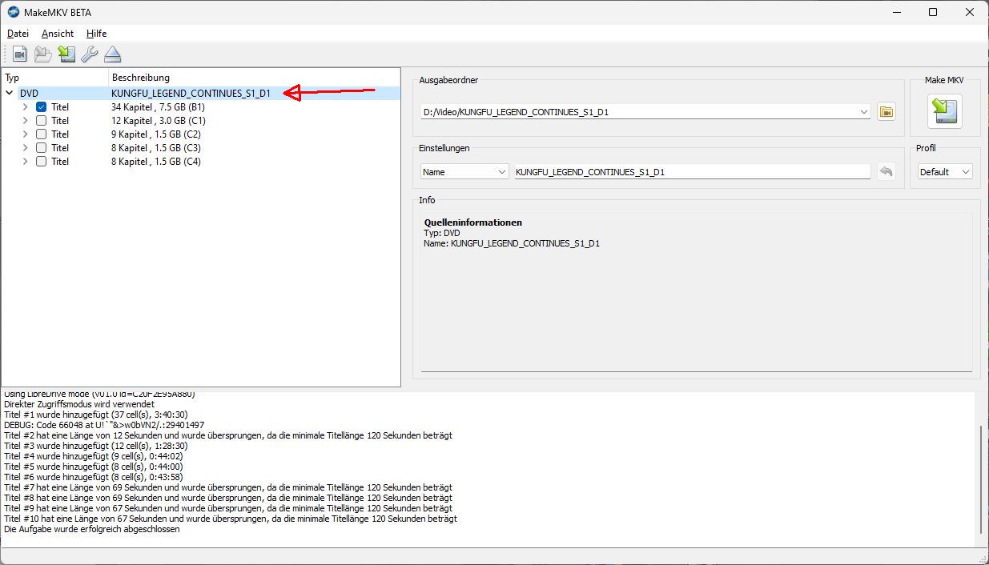Open the Profil Default dropdown
The image size is (989, 565).
(945, 172)
